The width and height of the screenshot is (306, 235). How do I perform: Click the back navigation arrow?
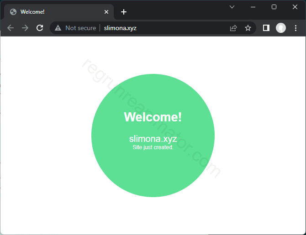tap(11, 28)
